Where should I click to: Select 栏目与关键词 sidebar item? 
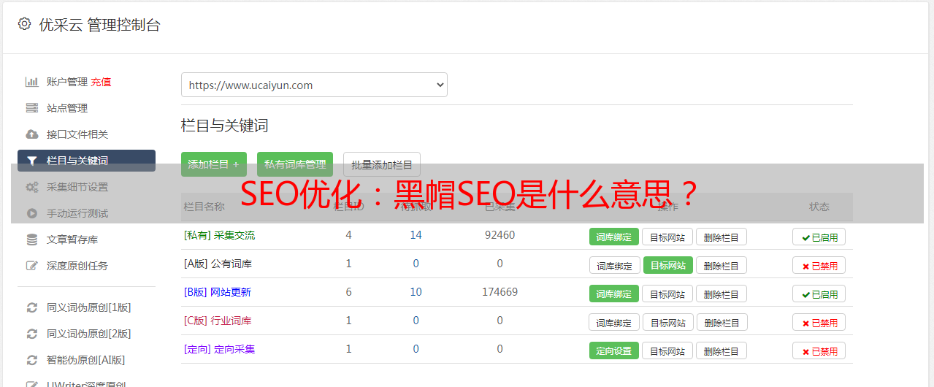click(86, 161)
